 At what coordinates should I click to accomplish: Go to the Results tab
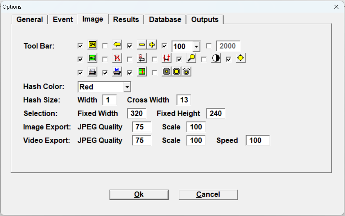[126, 19]
